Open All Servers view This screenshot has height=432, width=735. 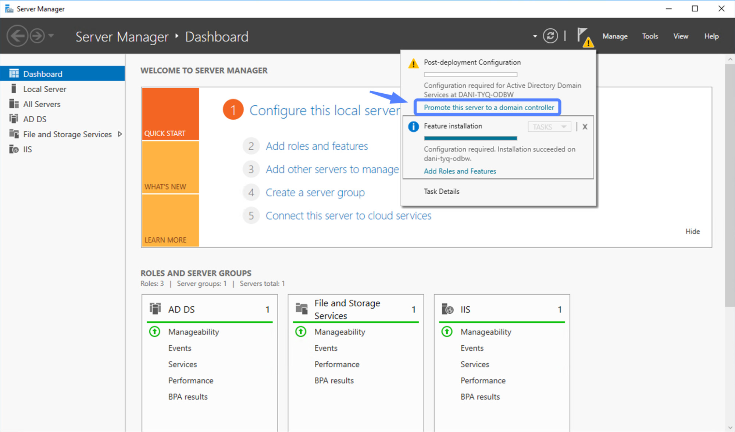tap(42, 104)
